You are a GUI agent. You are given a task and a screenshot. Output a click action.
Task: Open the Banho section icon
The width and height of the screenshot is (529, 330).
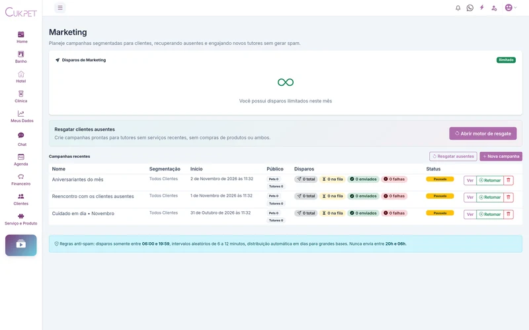pyautogui.click(x=21, y=54)
